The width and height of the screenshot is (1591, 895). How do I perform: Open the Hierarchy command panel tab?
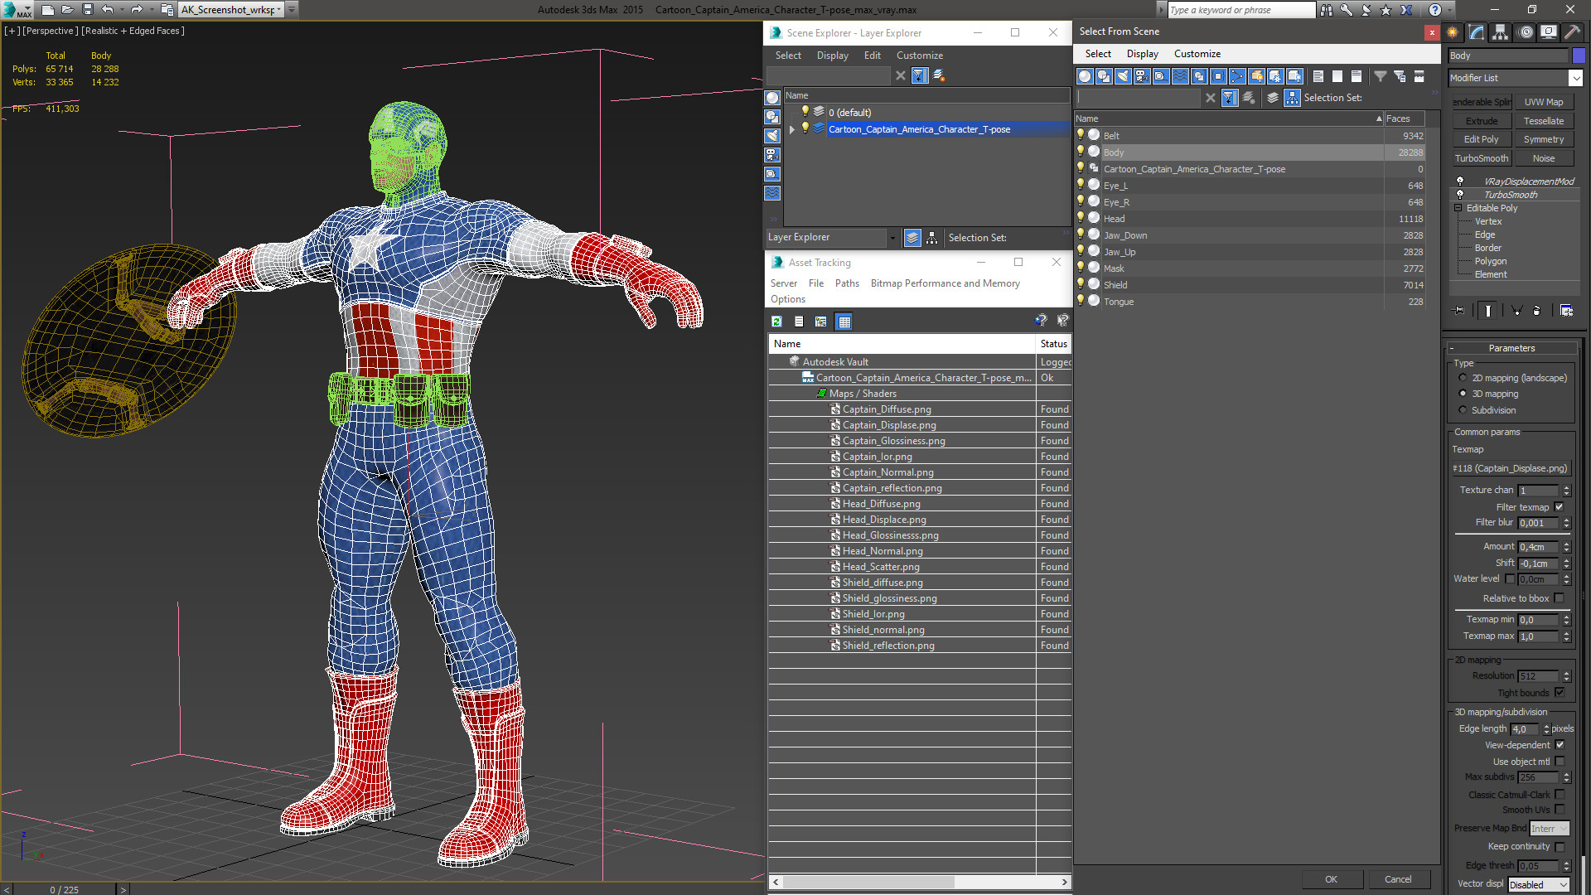(x=1501, y=32)
